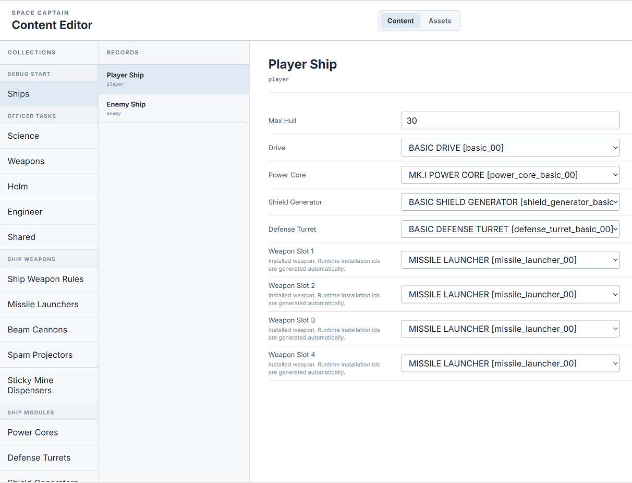Screen dimensions: 632x483
Task: Open Spam Projectors collection
Action: (49, 355)
